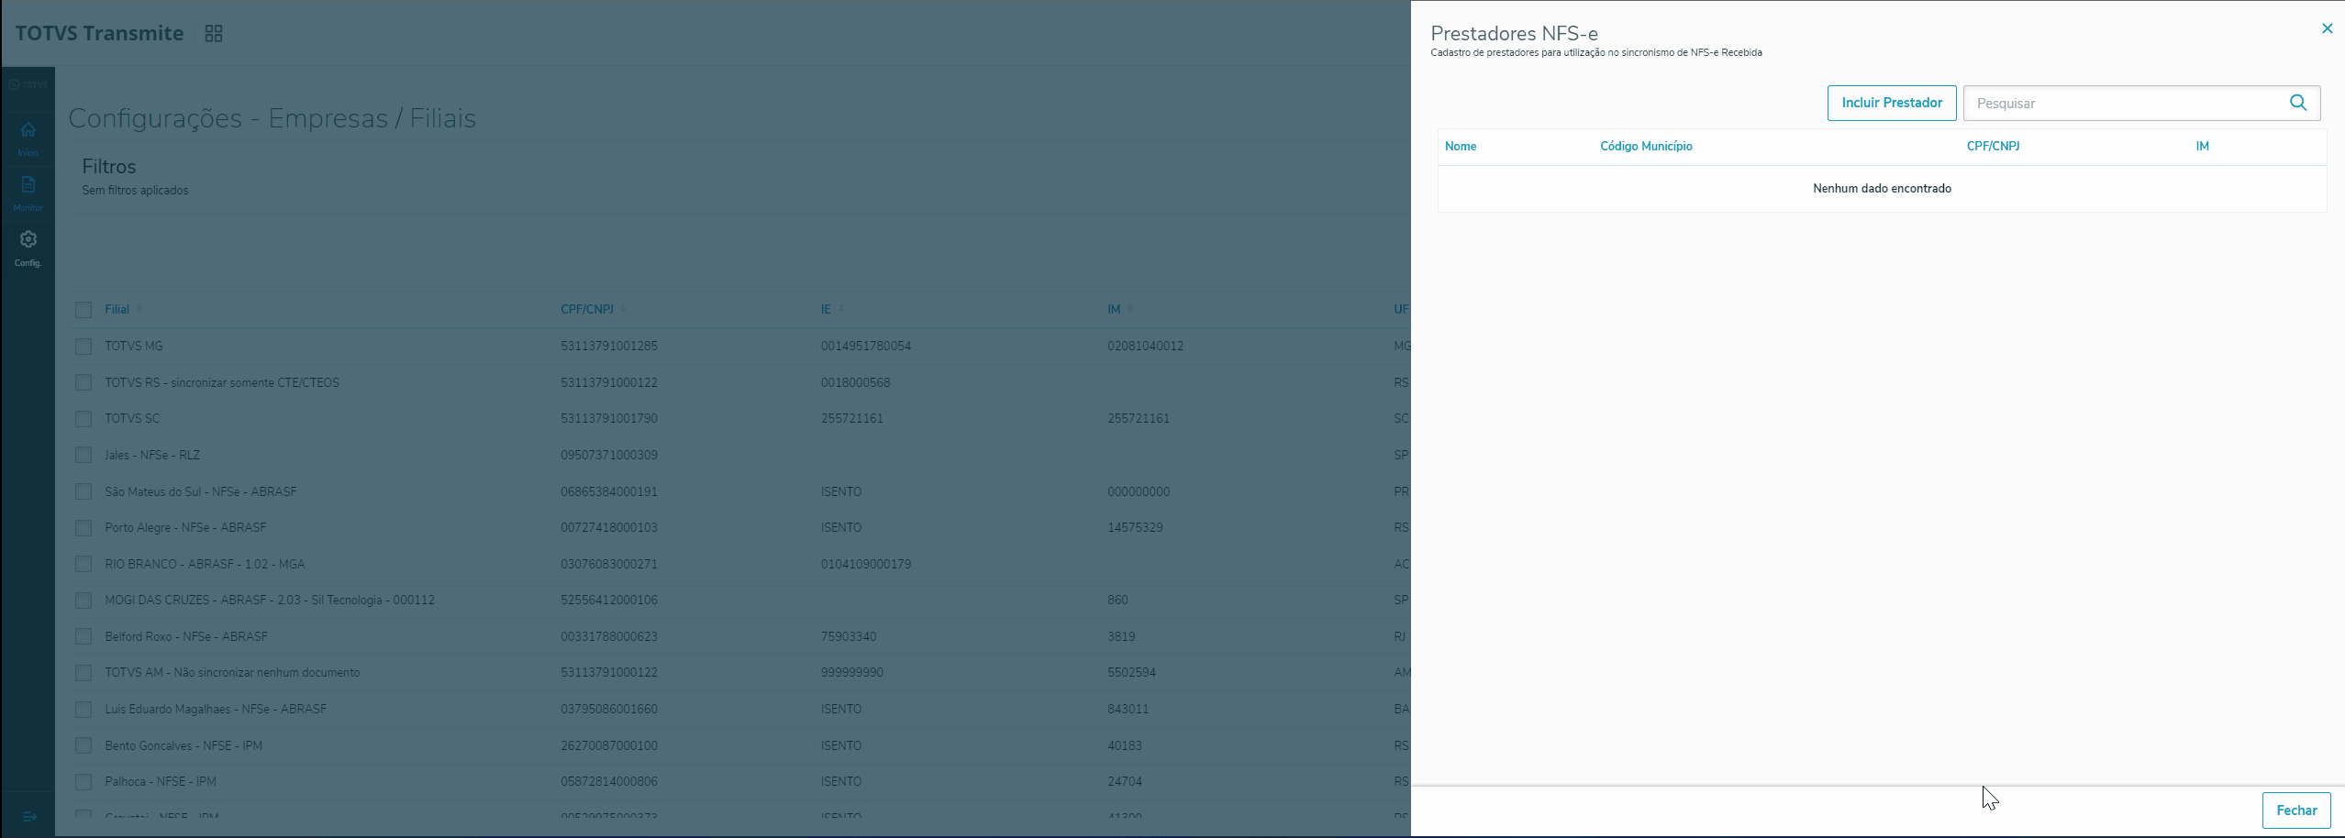Select the São Mateus do Sul checkbox
The height and width of the screenshot is (838, 2345).
[x=83, y=491]
